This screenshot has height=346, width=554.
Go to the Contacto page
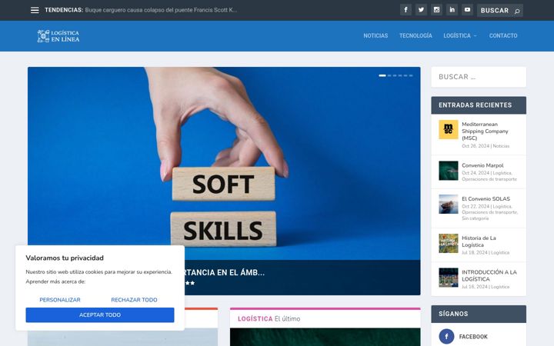click(x=503, y=35)
